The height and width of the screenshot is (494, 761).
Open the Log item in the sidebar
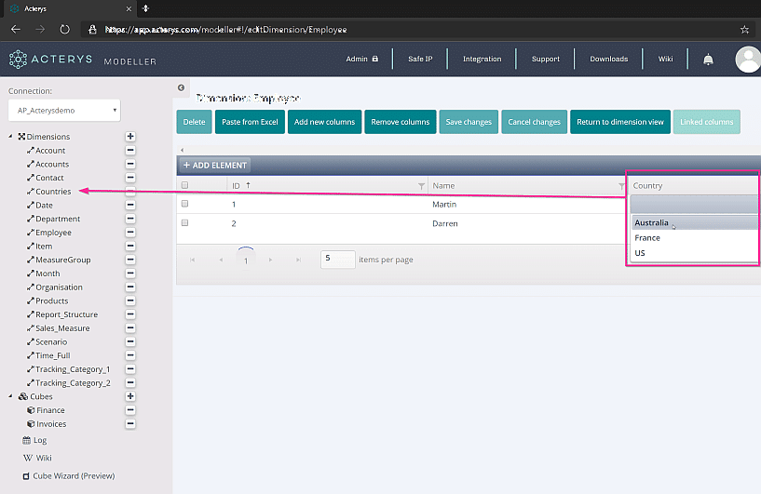[x=35, y=440]
